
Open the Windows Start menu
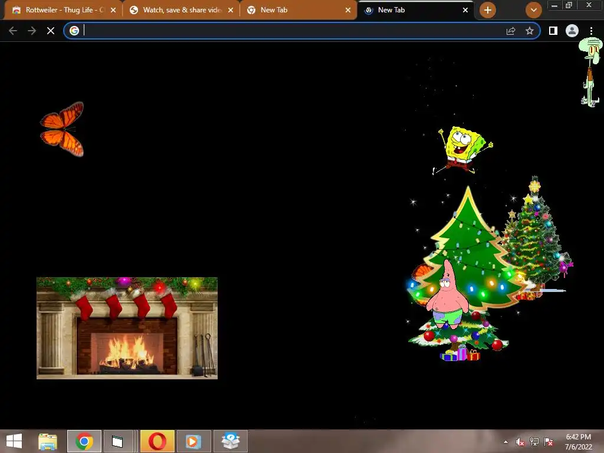[x=14, y=441]
